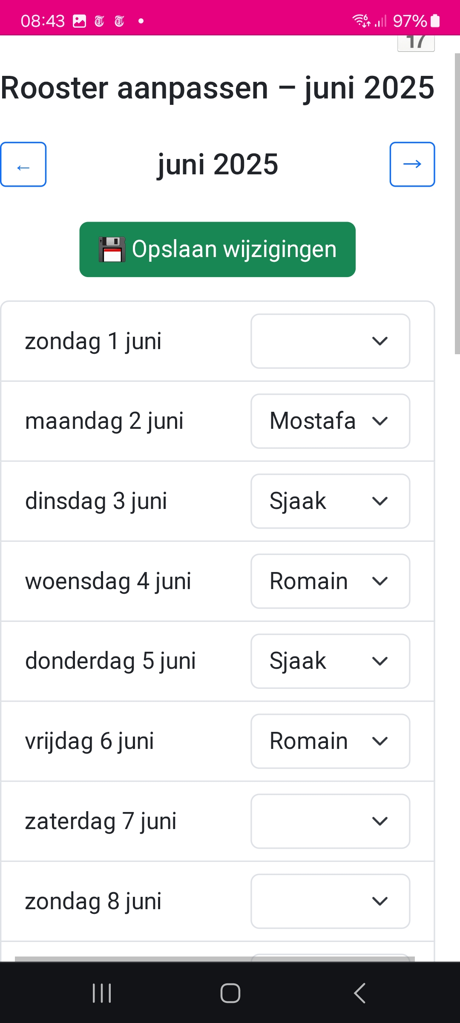This screenshot has width=460, height=1023.
Task: Tap the battery indicator in status bar
Action: tap(434, 20)
